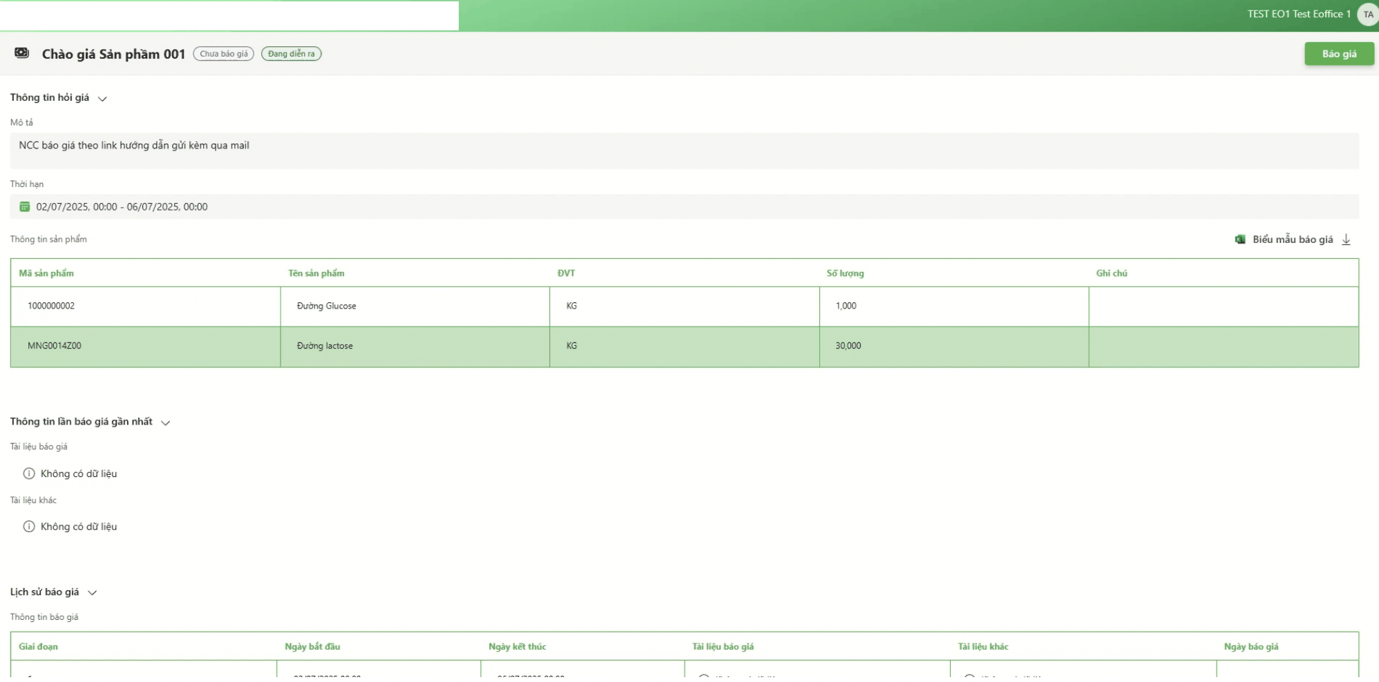Open the TA user avatar
The width and height of the screenshot is (1379, 682).
point(1367,14)
